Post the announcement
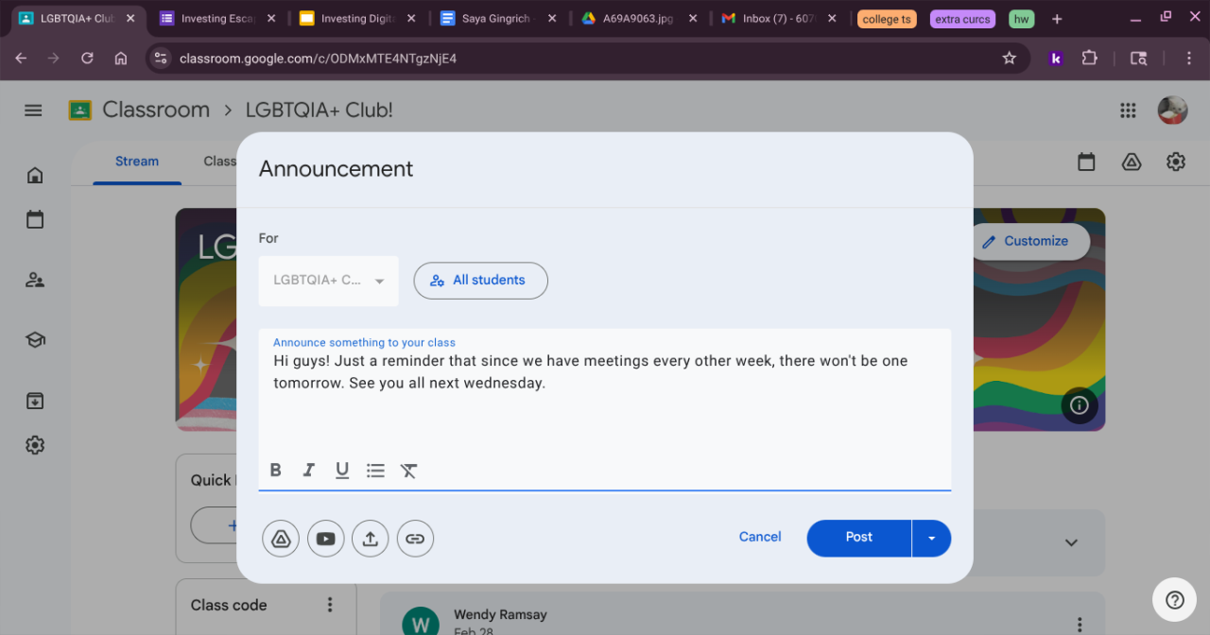The image size is (1210, 635). 858,538
